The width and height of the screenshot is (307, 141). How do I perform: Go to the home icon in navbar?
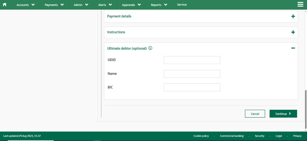[x=5, y=5]
